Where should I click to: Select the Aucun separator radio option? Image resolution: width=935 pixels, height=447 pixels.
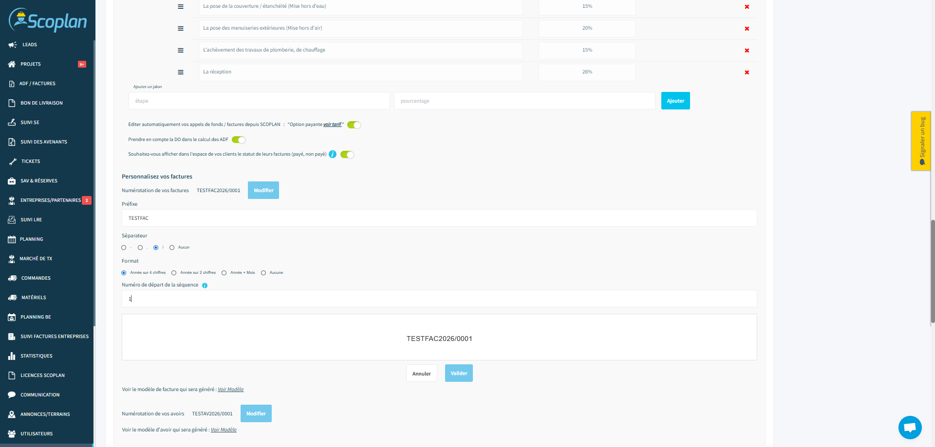(x=172, y=248)
